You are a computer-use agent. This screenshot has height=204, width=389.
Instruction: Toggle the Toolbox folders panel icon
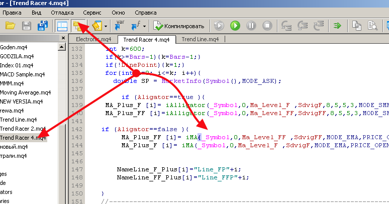[x=78, y=26]
